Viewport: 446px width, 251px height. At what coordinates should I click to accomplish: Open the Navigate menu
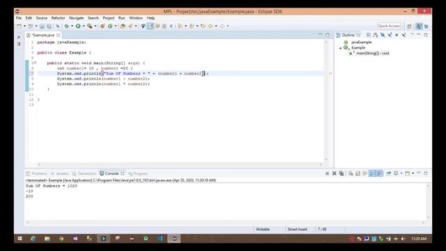77,18
